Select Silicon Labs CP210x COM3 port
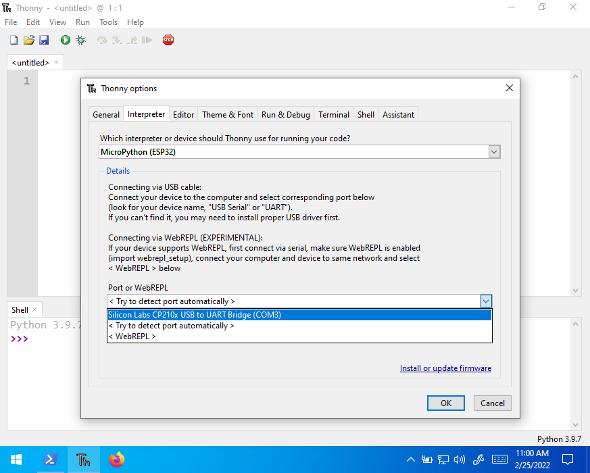Image resolution: width=590 pixels, height=473 pixels. pyautogui.click(x=299, y=315)
